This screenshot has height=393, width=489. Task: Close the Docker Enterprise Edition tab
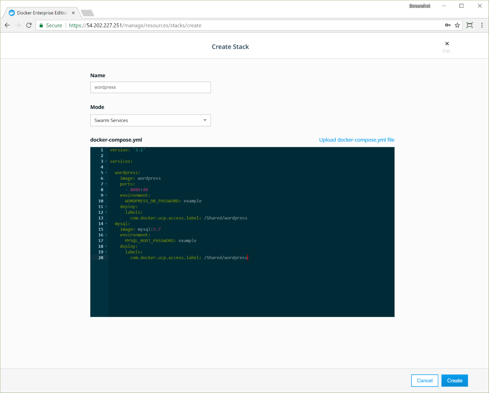coord(73,13)
